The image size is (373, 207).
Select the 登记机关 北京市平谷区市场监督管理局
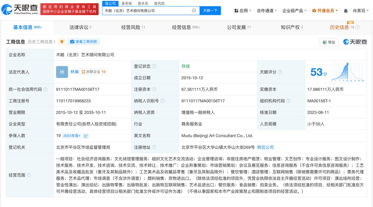point(83,147)
